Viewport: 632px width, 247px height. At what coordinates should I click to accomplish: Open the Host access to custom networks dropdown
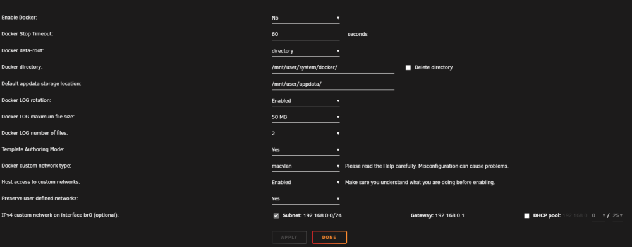click(x=305, y=182)
